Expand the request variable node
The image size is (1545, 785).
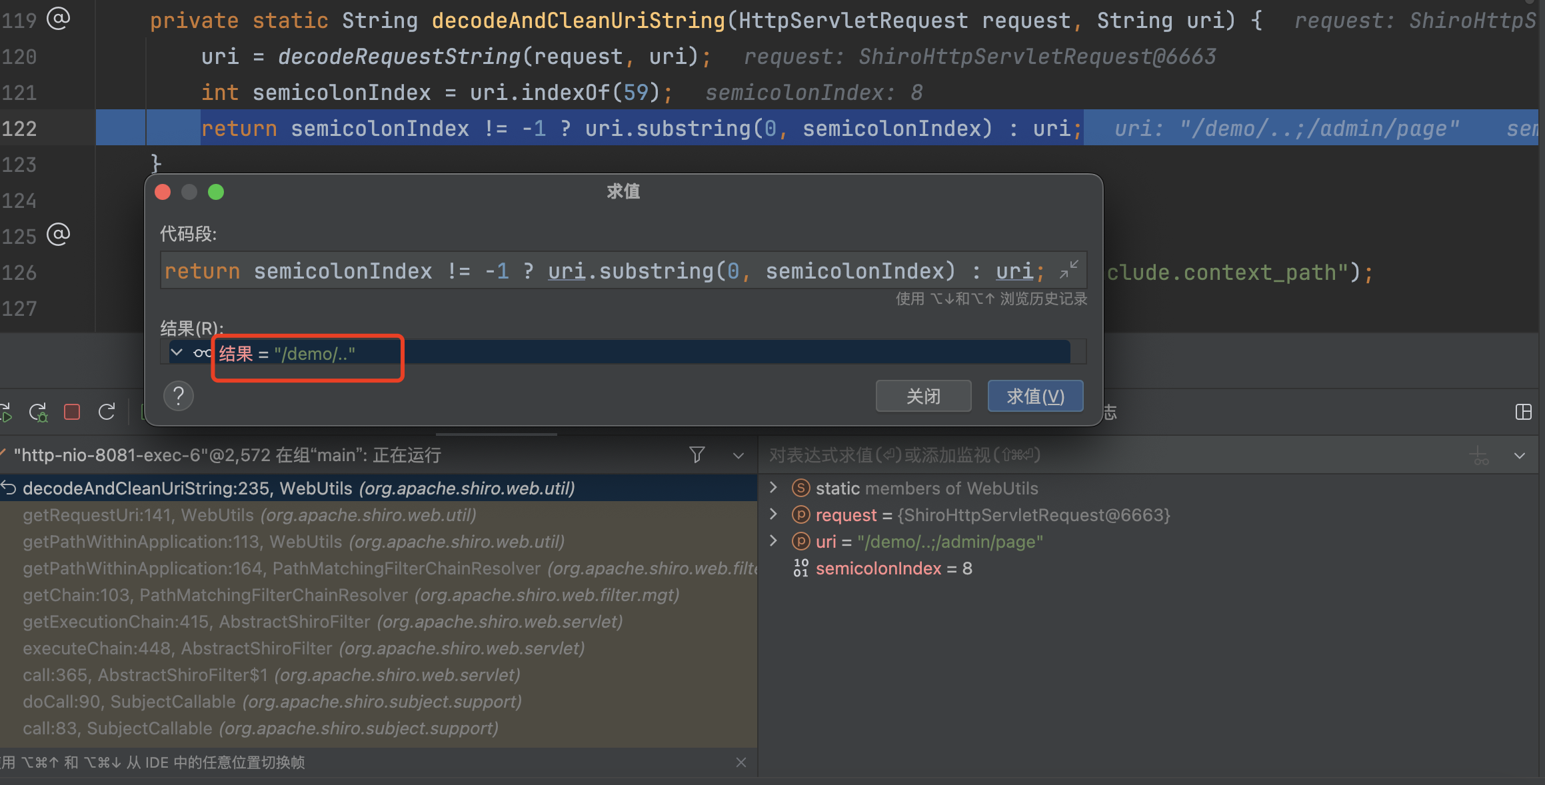[773, 514]
